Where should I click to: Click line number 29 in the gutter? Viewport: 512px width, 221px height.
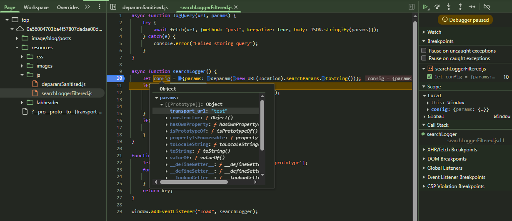click(x=120, y=212)
